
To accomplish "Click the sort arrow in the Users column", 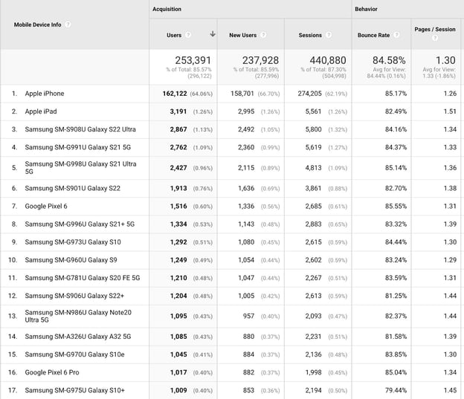I will [213, 34].
